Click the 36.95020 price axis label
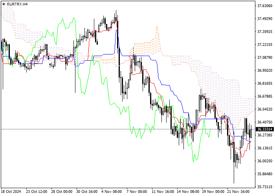275x196 pixels. click(265, 71)
